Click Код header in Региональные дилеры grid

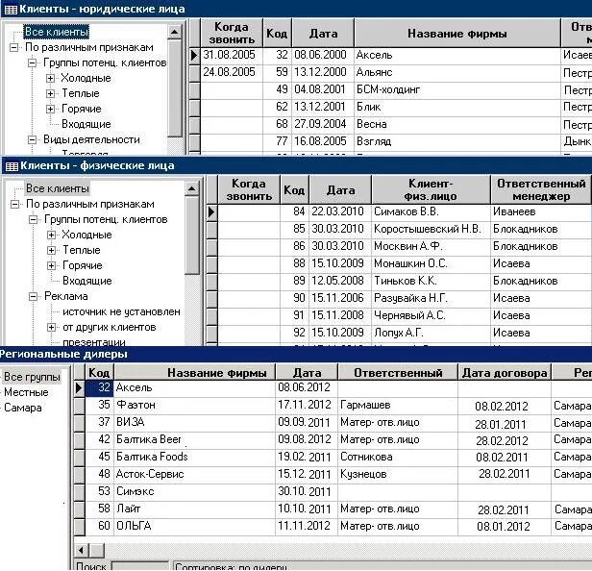pos(99,373)
